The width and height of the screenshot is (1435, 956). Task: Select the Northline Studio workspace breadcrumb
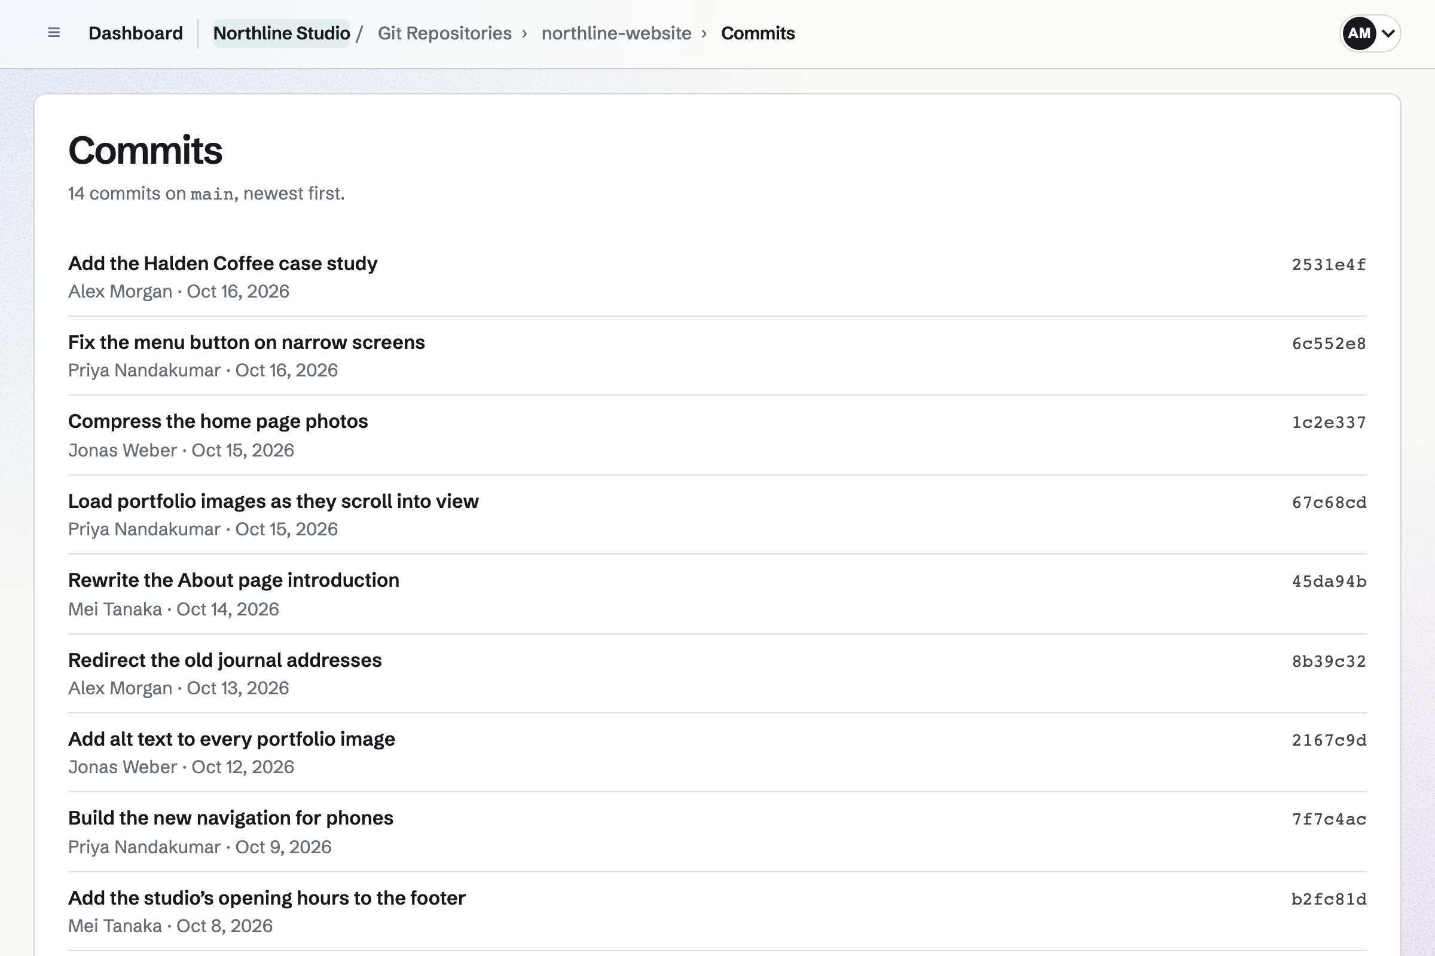[x=281, y=33]
